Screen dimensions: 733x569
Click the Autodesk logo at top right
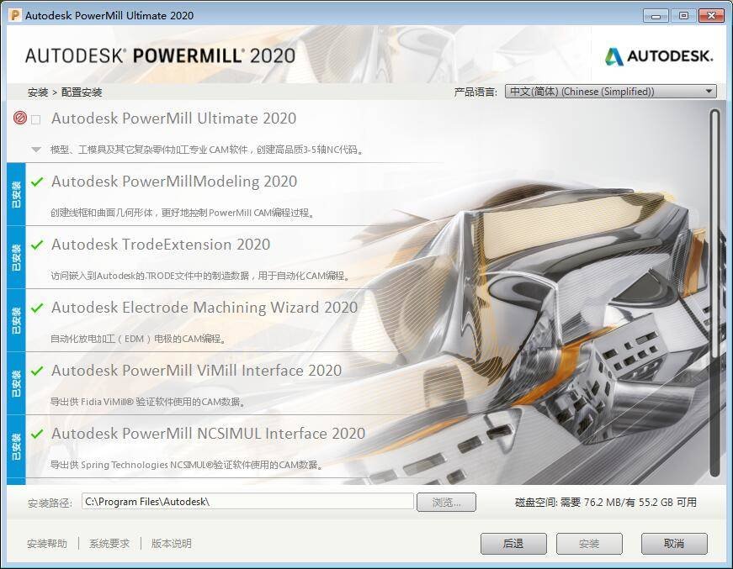[659, 56]
